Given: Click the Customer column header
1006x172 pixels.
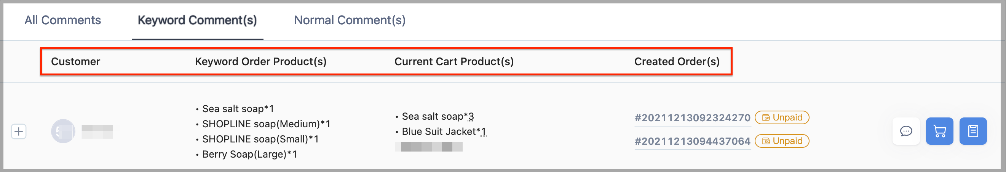Looking at the screenshot, I should (x=75, y=61).
